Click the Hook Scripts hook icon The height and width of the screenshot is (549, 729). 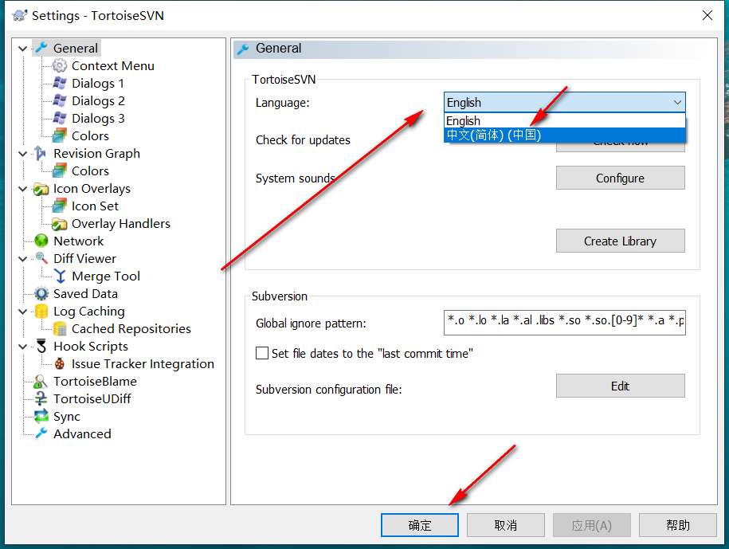coord(41,347)
